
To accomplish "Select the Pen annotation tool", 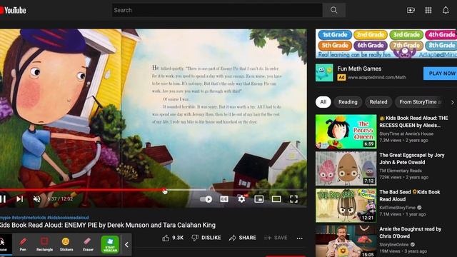I will [x=23, y=244].
